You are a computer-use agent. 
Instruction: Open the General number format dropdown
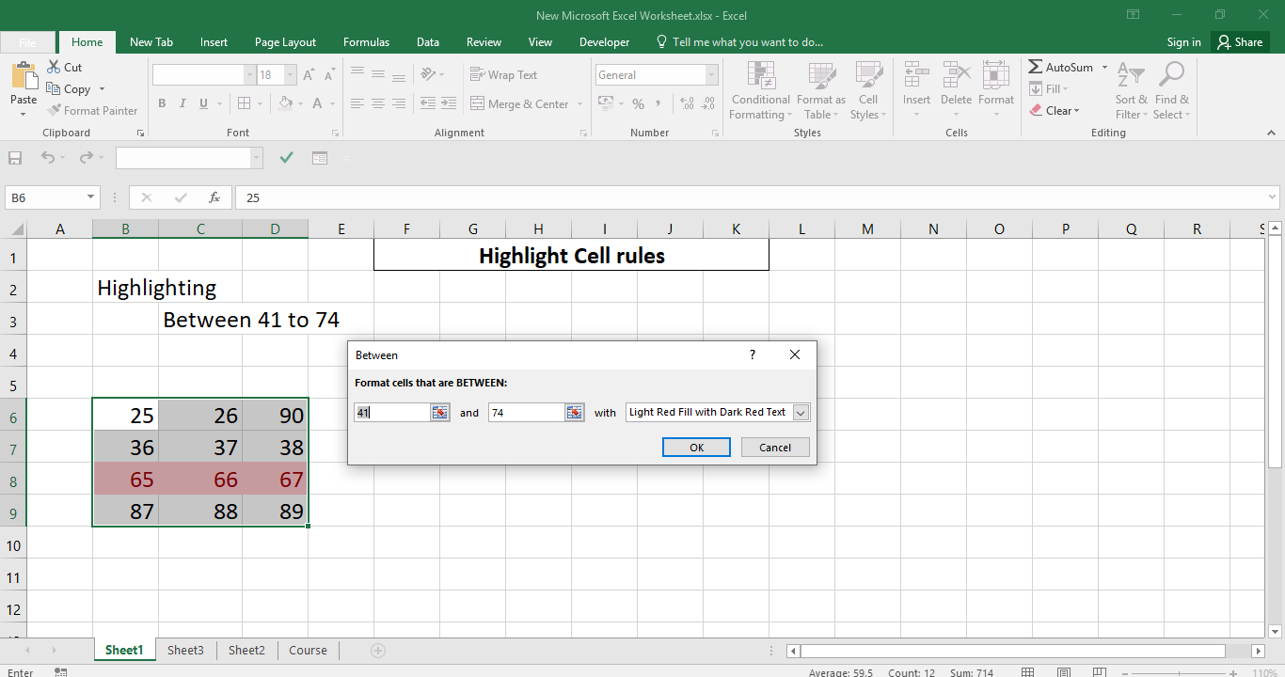pyautogui.click(x=712, y=74)
